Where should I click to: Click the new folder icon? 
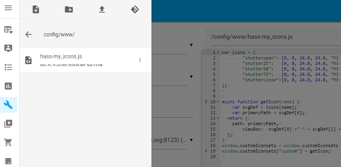[69, 10]
